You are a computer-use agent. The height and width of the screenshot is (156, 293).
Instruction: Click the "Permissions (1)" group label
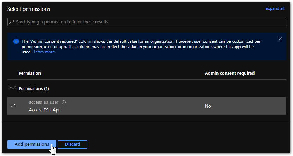click(x=34, y=89)
